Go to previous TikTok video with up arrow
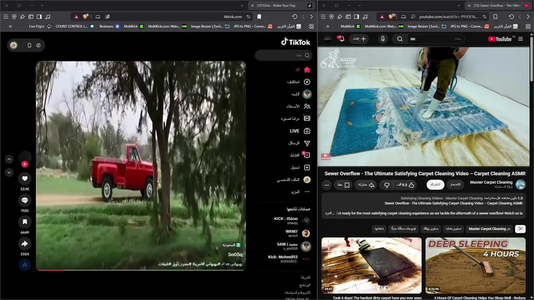Image resolution: width=534 pixels, height=300 pixels. tap(9, 159)
